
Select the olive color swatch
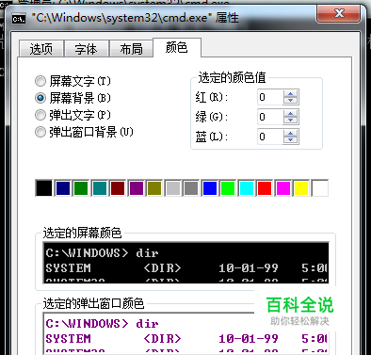154,188
